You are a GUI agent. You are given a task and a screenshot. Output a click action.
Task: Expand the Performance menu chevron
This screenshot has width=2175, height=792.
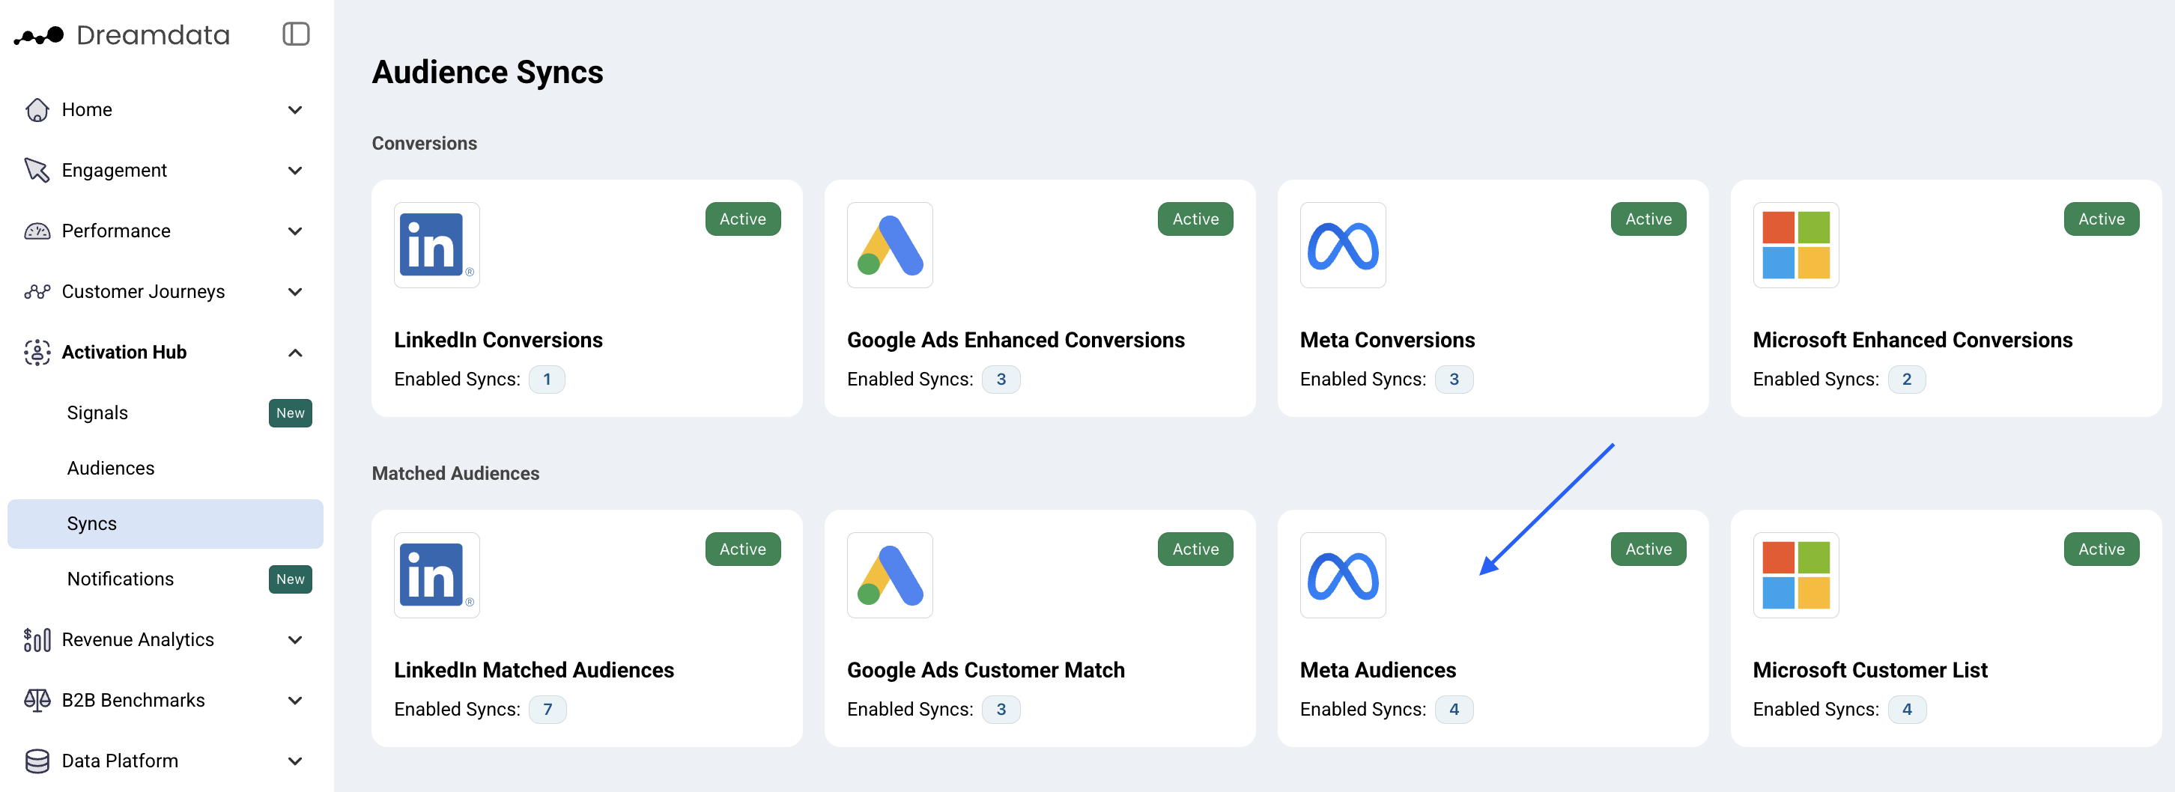pyautogui.click(x=294, y=231)
